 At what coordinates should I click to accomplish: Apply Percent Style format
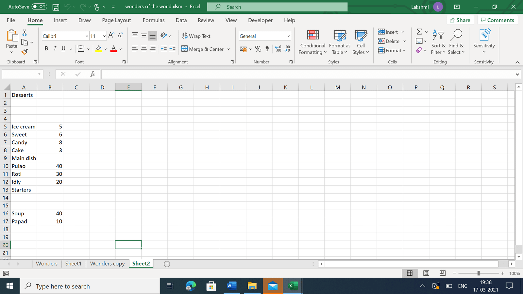tap(258, 49)
